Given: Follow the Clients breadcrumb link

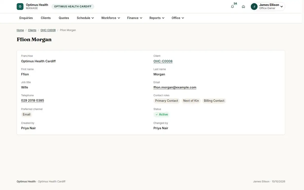Looking at the screenshot, I should (32, 30).
